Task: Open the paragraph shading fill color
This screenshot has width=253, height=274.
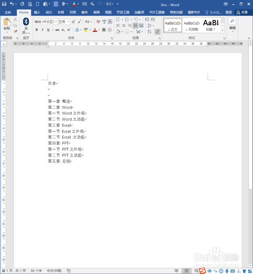Action: pyautogui.click(x=118, y=32)
